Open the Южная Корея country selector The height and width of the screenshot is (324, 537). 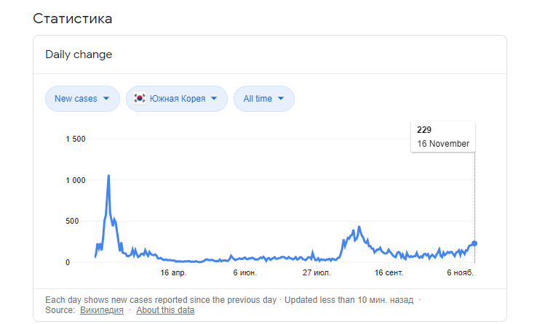177,99
